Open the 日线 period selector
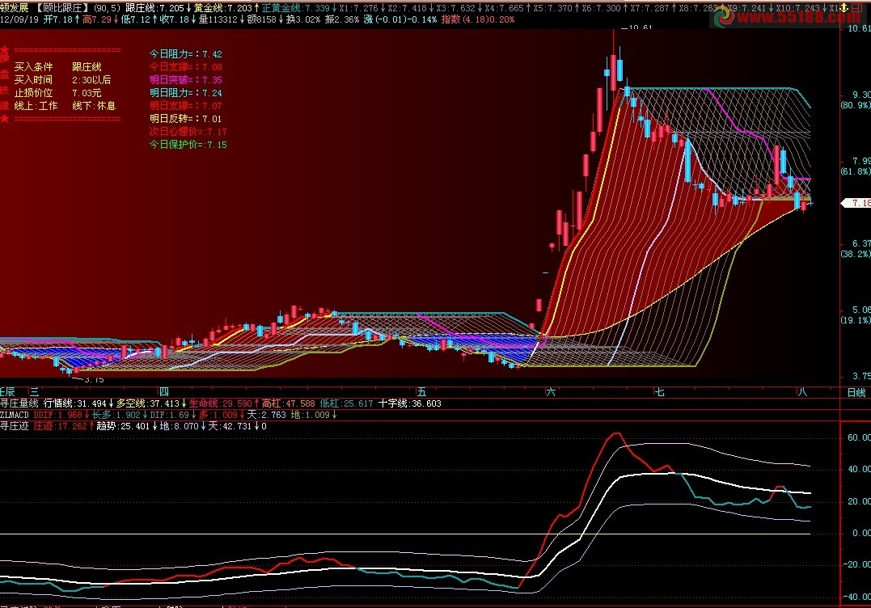The width and height of the screenshot is (871, 608). [855, 392]
